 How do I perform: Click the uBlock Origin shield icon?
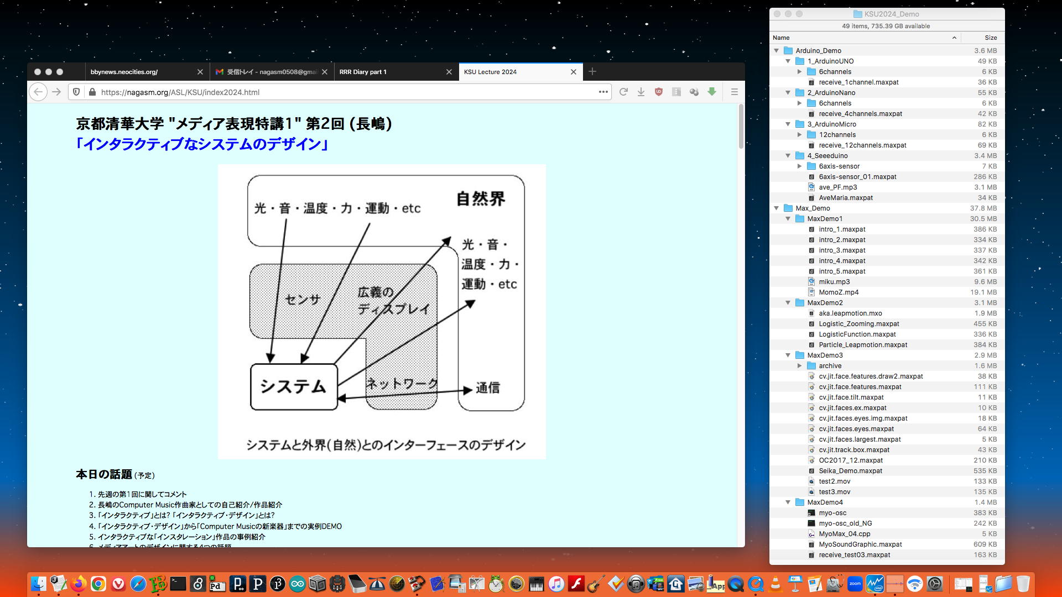pyautogui.click(x=658, y=92)
